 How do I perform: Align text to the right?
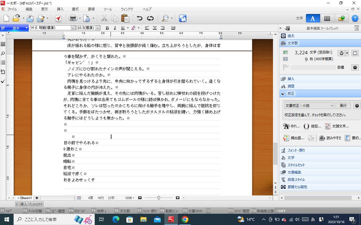click(163, 28)
